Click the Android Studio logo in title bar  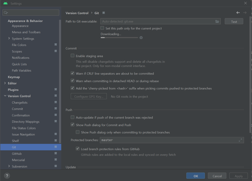(x=5, y=3)
